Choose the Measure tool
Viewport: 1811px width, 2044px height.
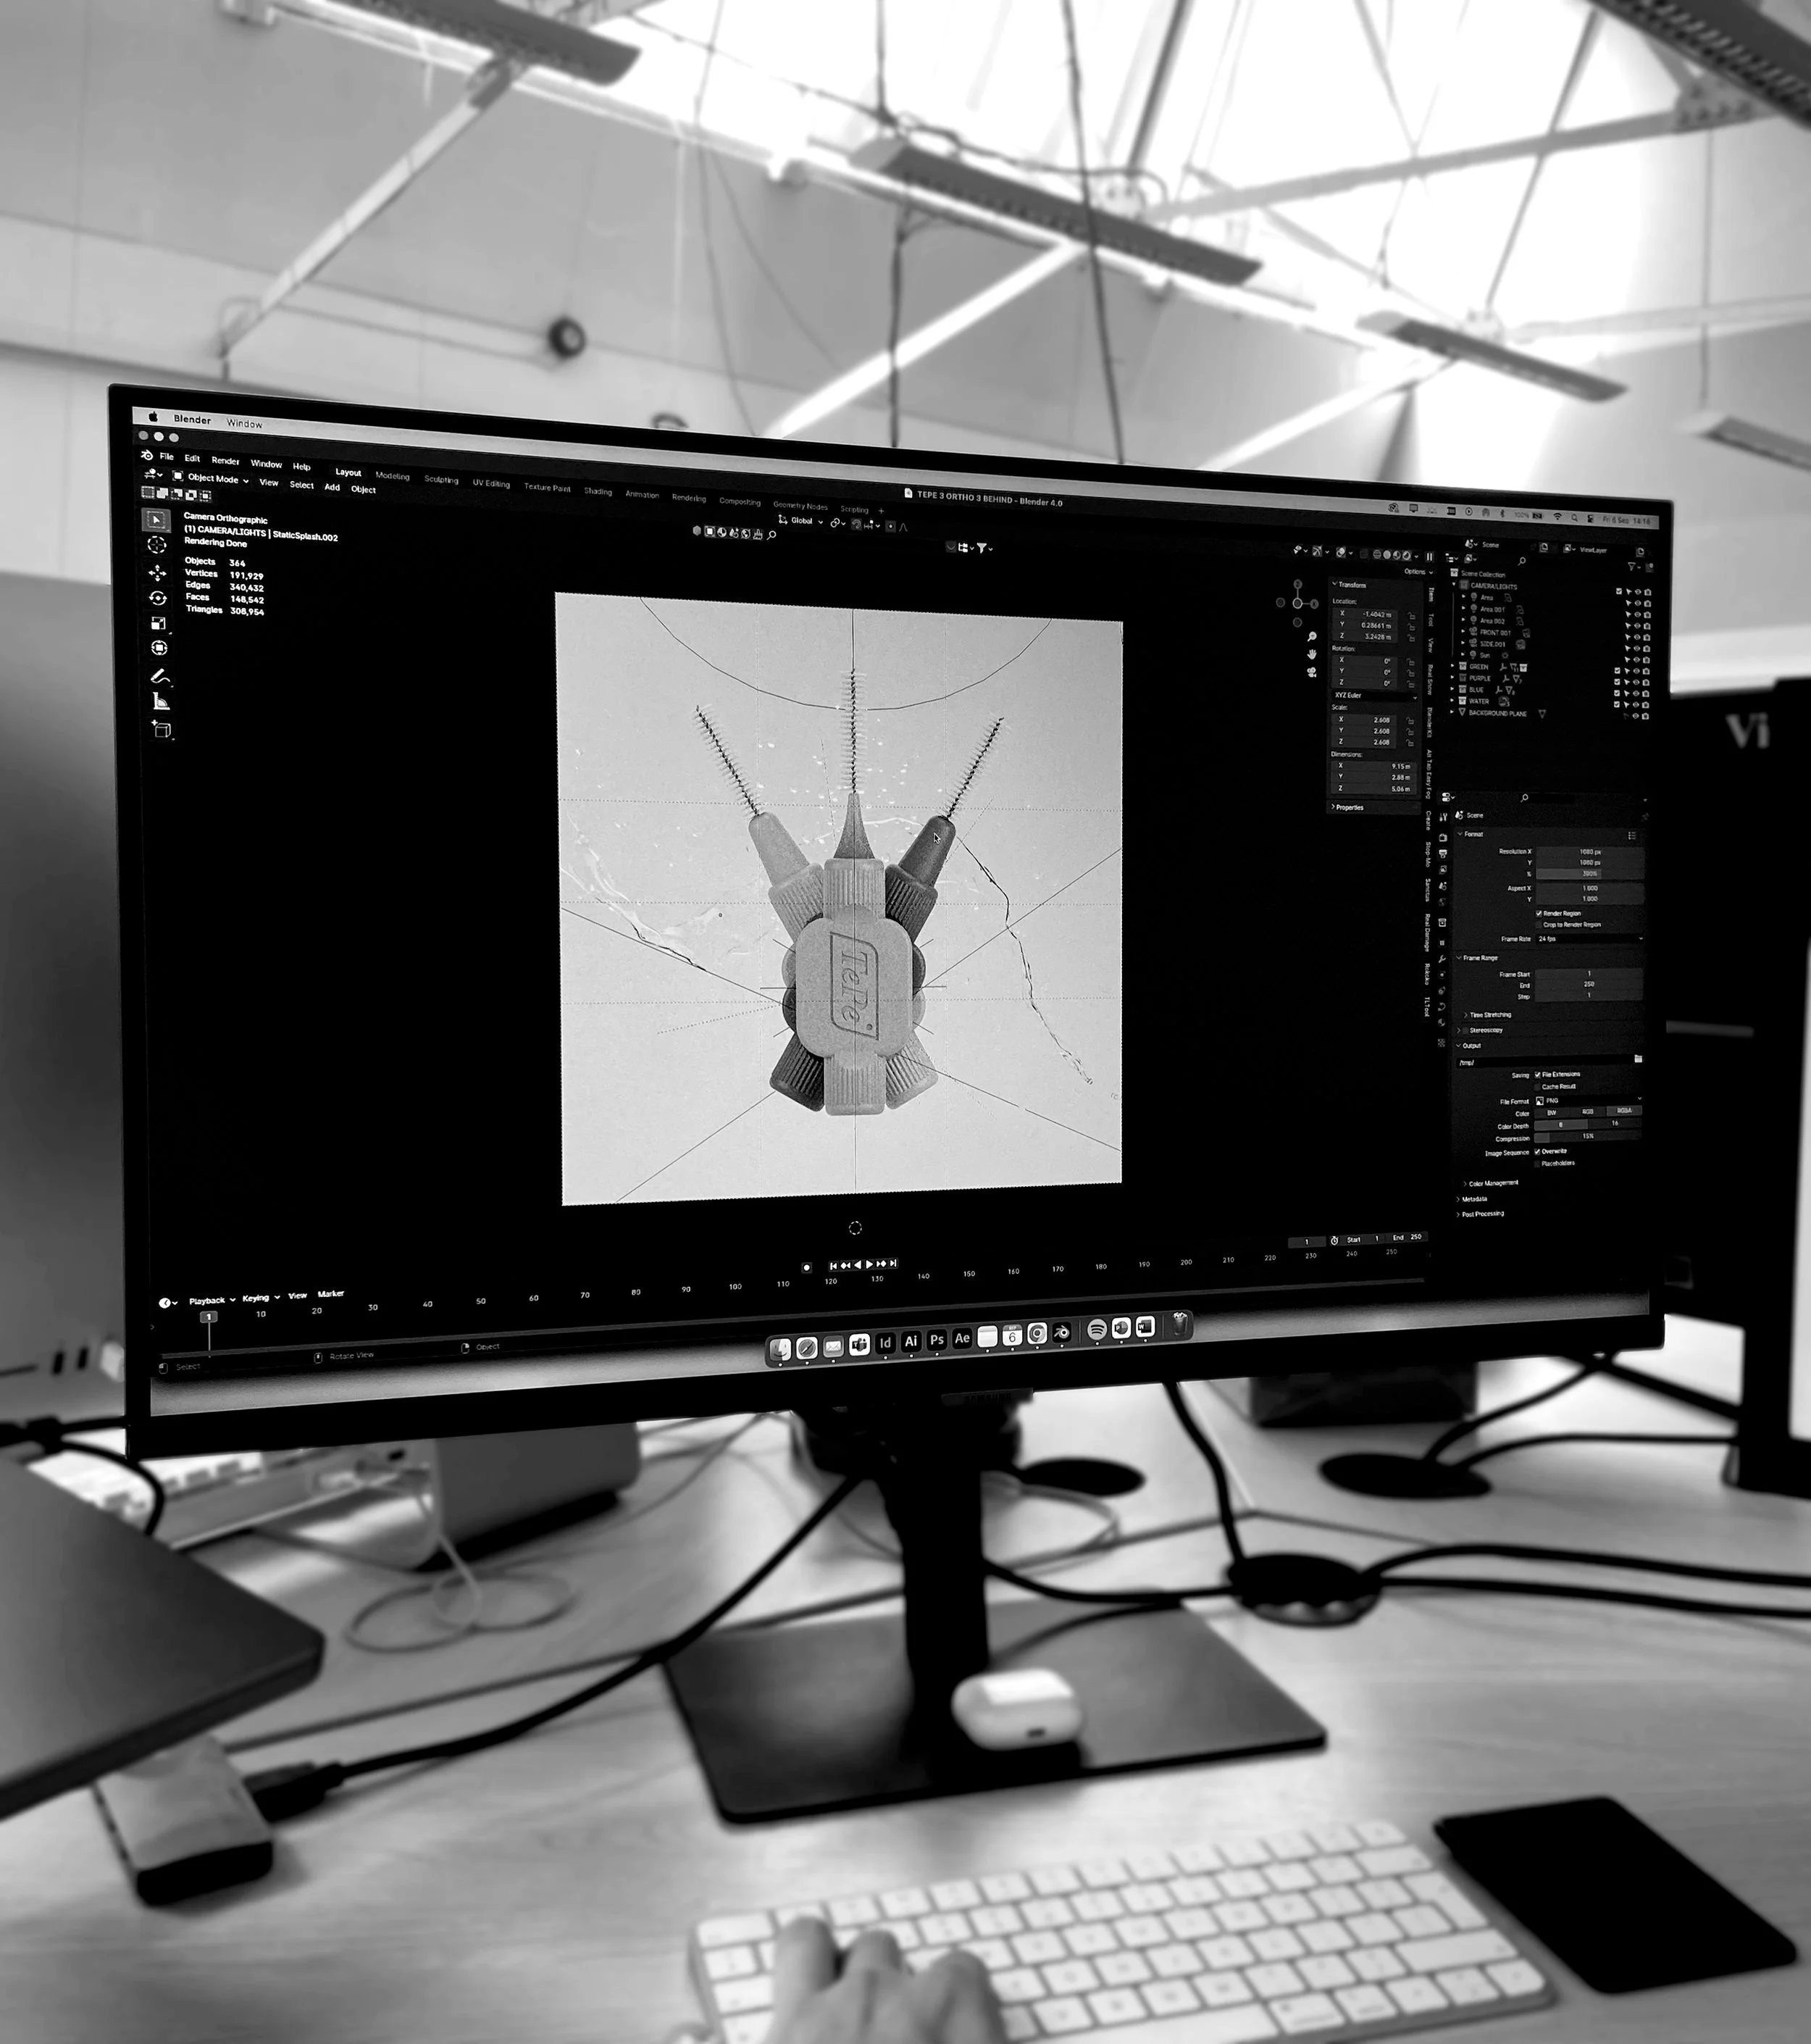pos(160,702)
